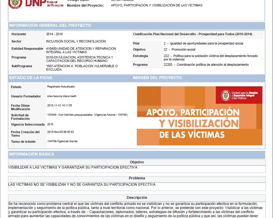Click the 'Clasificación Plan Nacional del Desarrolllo' heading

192,34
